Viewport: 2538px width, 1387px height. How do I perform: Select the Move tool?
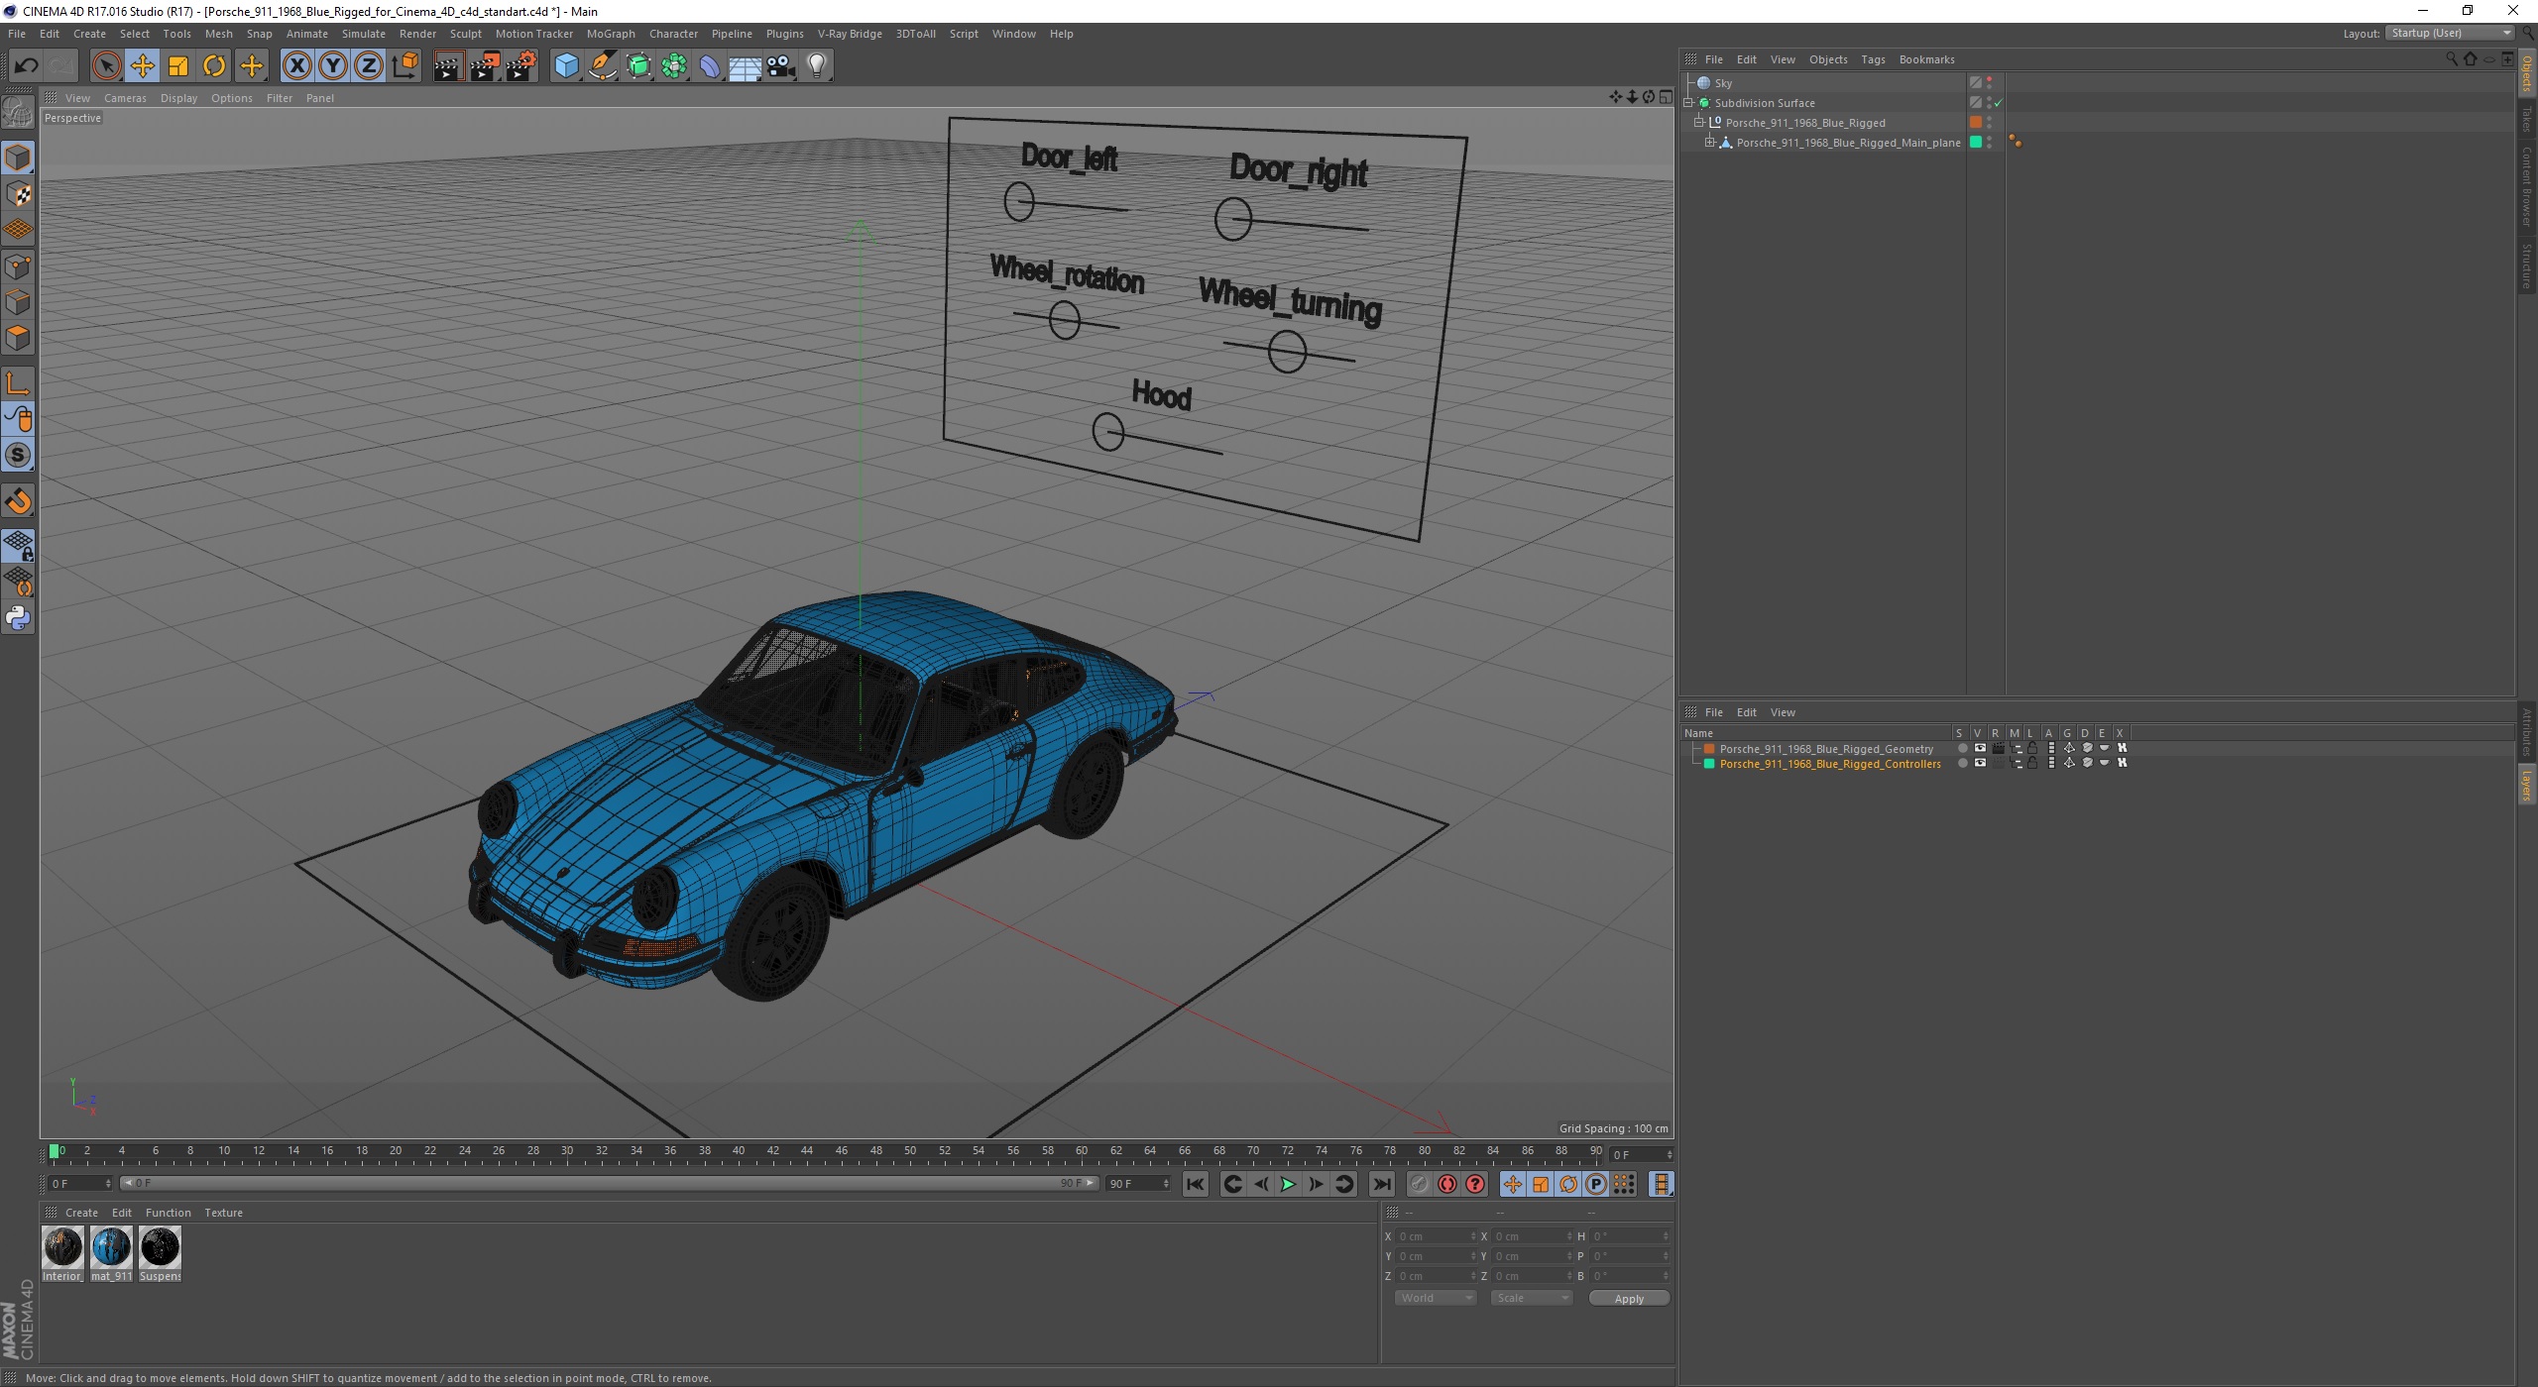click(x=142, y=65)
